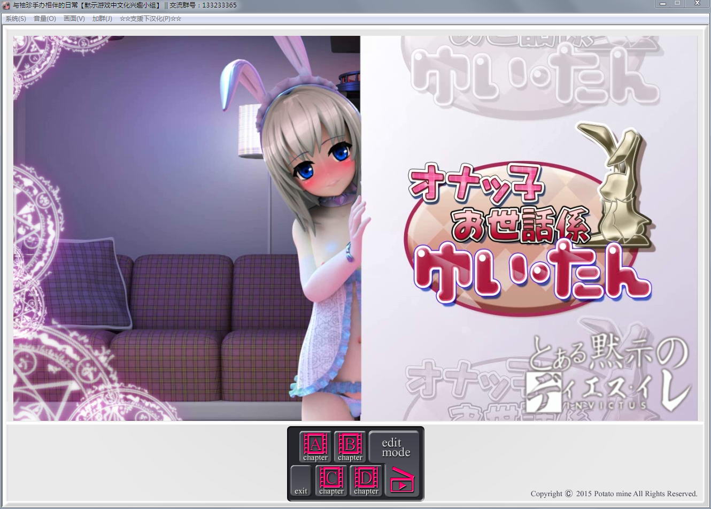This screenshot has width=711, height=509.
Task: Expand the ☆☆支援下汉化(P)☆☆ menu
Action: 150,19
